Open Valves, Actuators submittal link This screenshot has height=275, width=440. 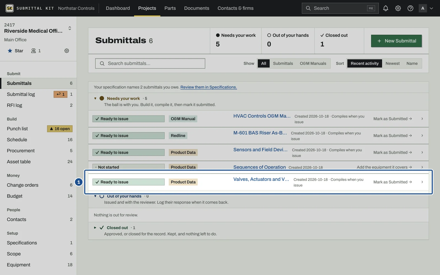261,179
